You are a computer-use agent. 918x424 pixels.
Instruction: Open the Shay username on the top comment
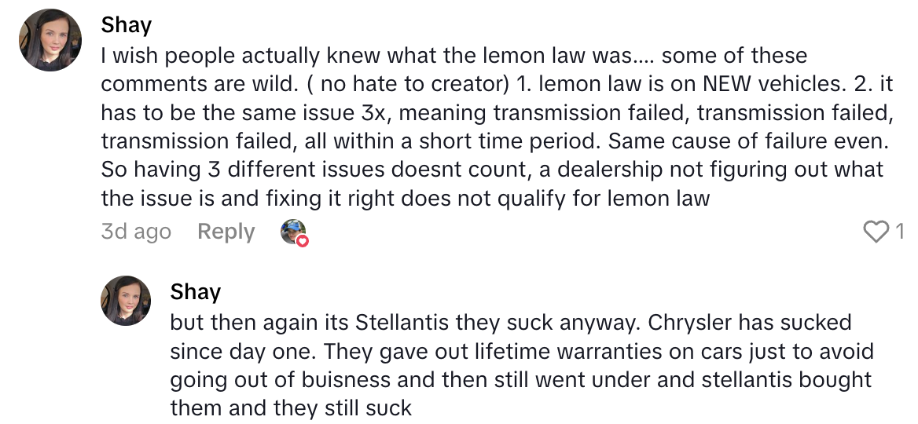[126, 25]
